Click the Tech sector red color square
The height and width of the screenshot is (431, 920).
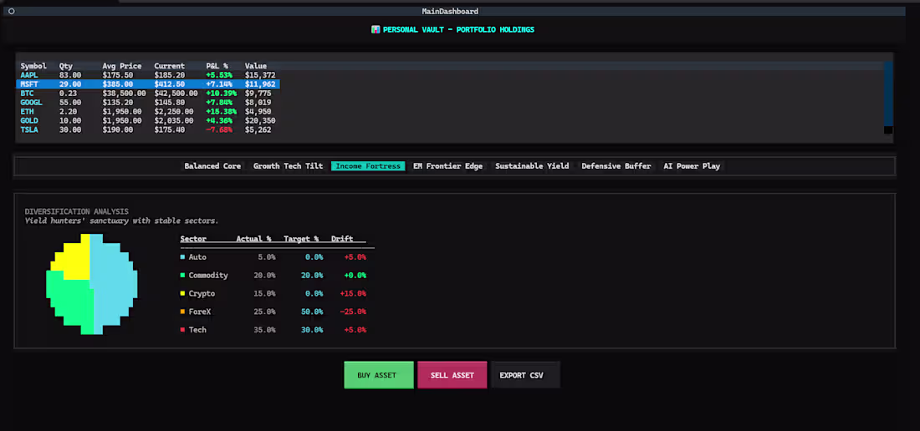[x=182, y=330]
